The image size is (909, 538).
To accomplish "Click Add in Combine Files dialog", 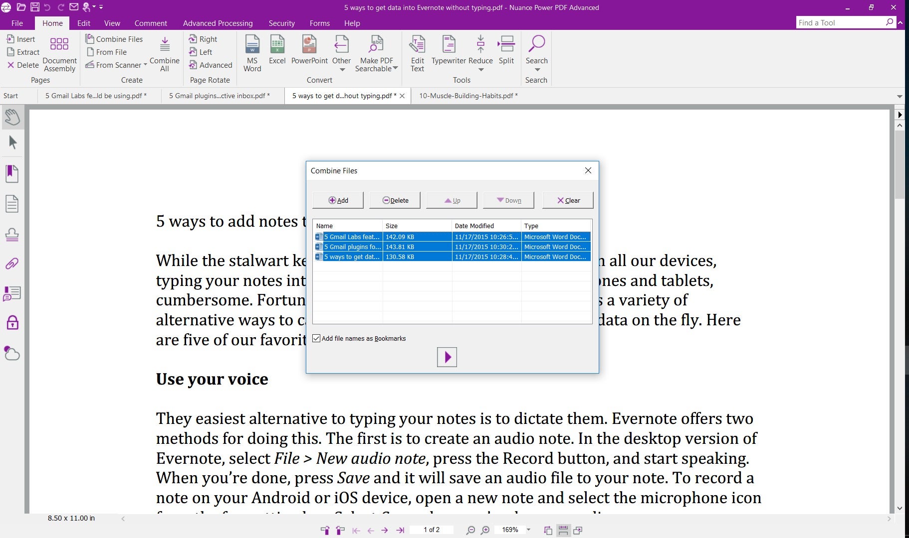I will pos(338,200).
